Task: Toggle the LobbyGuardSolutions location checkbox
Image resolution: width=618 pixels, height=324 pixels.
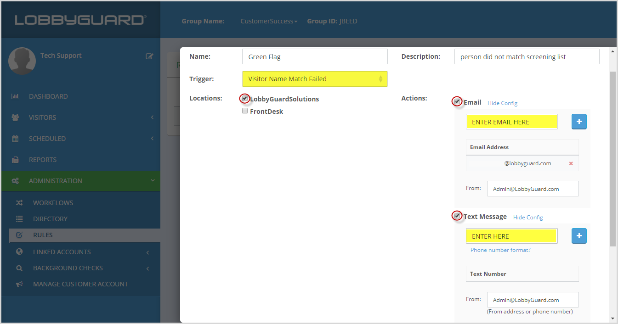Action: pyautogui.click(x=245, y=98)
